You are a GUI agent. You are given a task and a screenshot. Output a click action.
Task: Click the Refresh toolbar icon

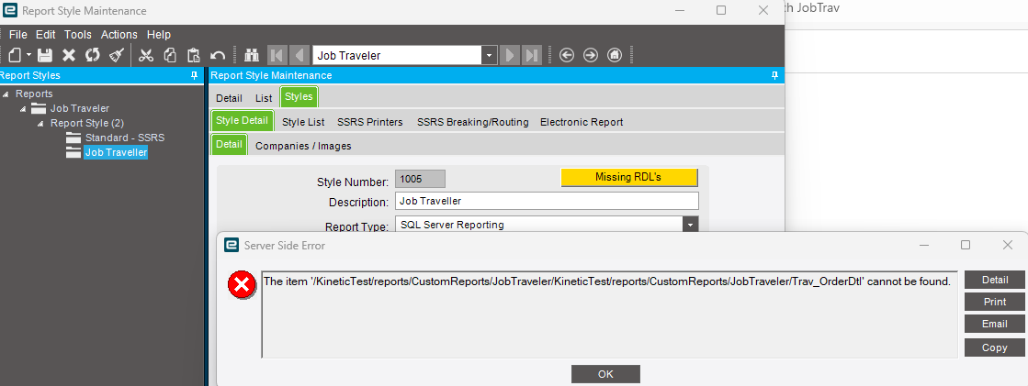tap(92, 55)
